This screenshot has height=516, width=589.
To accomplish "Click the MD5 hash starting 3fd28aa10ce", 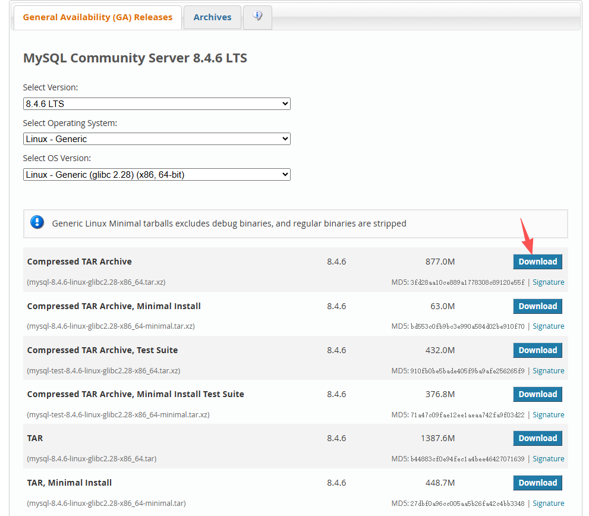I will (467, 282).
